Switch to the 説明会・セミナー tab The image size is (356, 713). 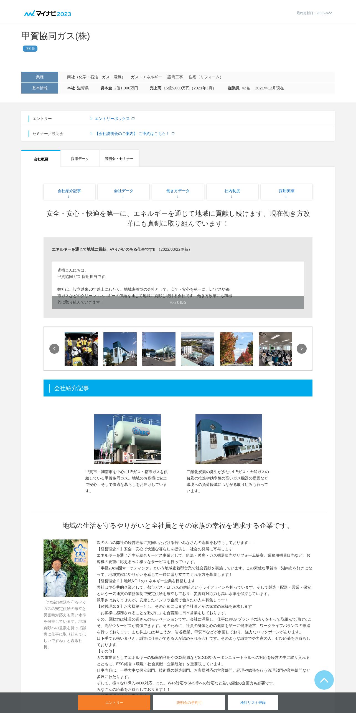(119, 159)
